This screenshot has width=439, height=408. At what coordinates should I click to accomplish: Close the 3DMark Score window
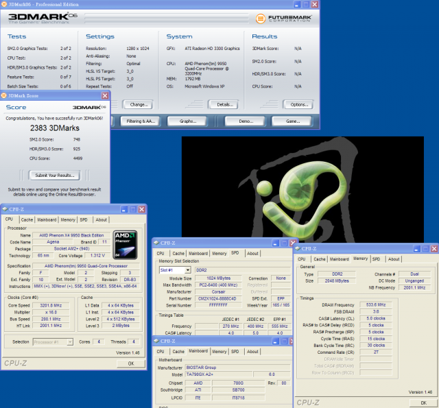point(105,96)
